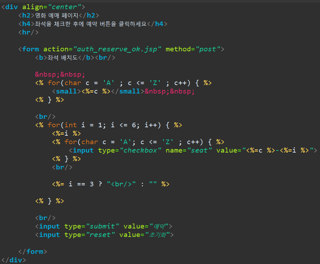This screenshot has height=264, width=320.
Task: Click the standalone &nbsp;&nbsp; line
Action: pyautogui.click(x=60, y=75)
